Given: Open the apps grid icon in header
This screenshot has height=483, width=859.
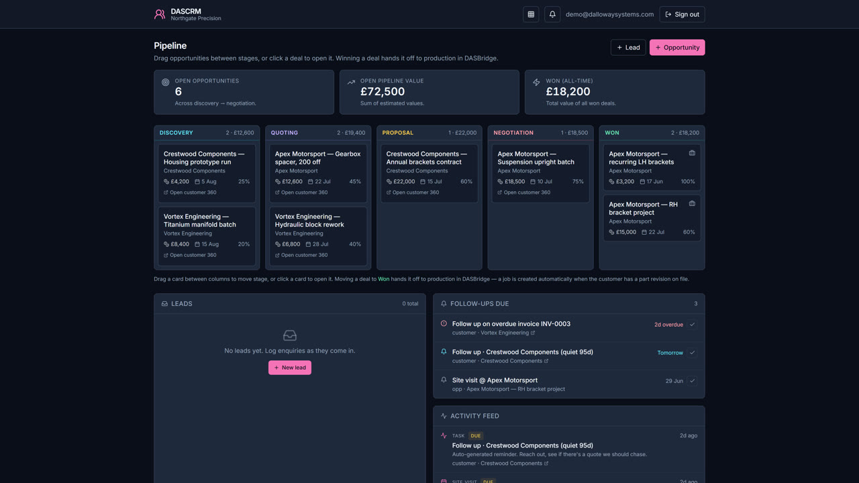Looking at the screenshot, I should coord(531,14).
